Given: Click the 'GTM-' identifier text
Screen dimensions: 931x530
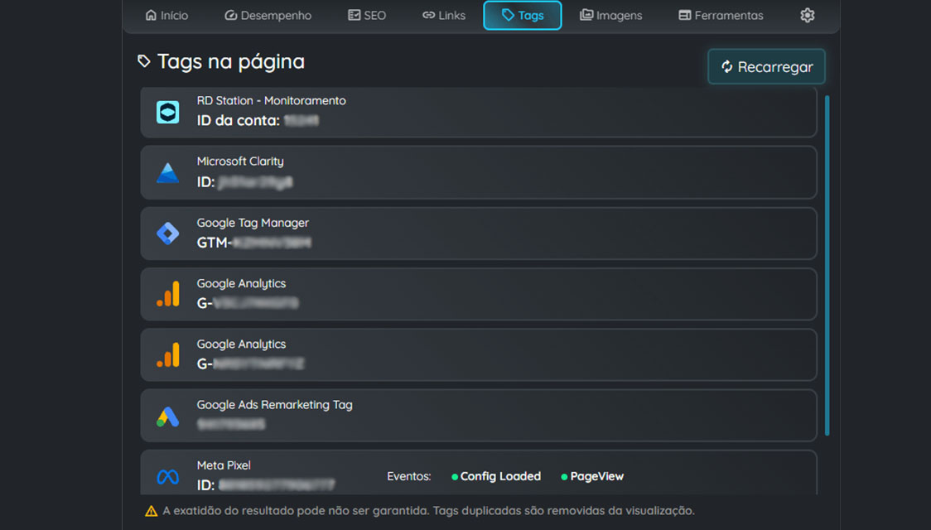Looking at the screenshot, I should pyautogui.click(x=214, y=243).
